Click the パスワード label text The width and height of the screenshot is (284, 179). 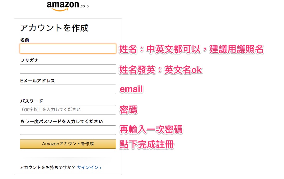coord(32,101)
